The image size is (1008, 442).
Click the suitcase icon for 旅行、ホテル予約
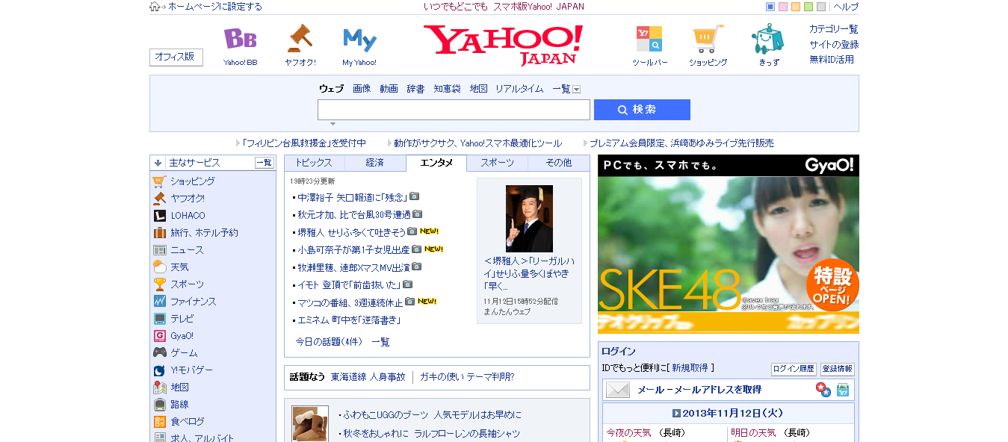pyautogui.click(x=159, y=233)
